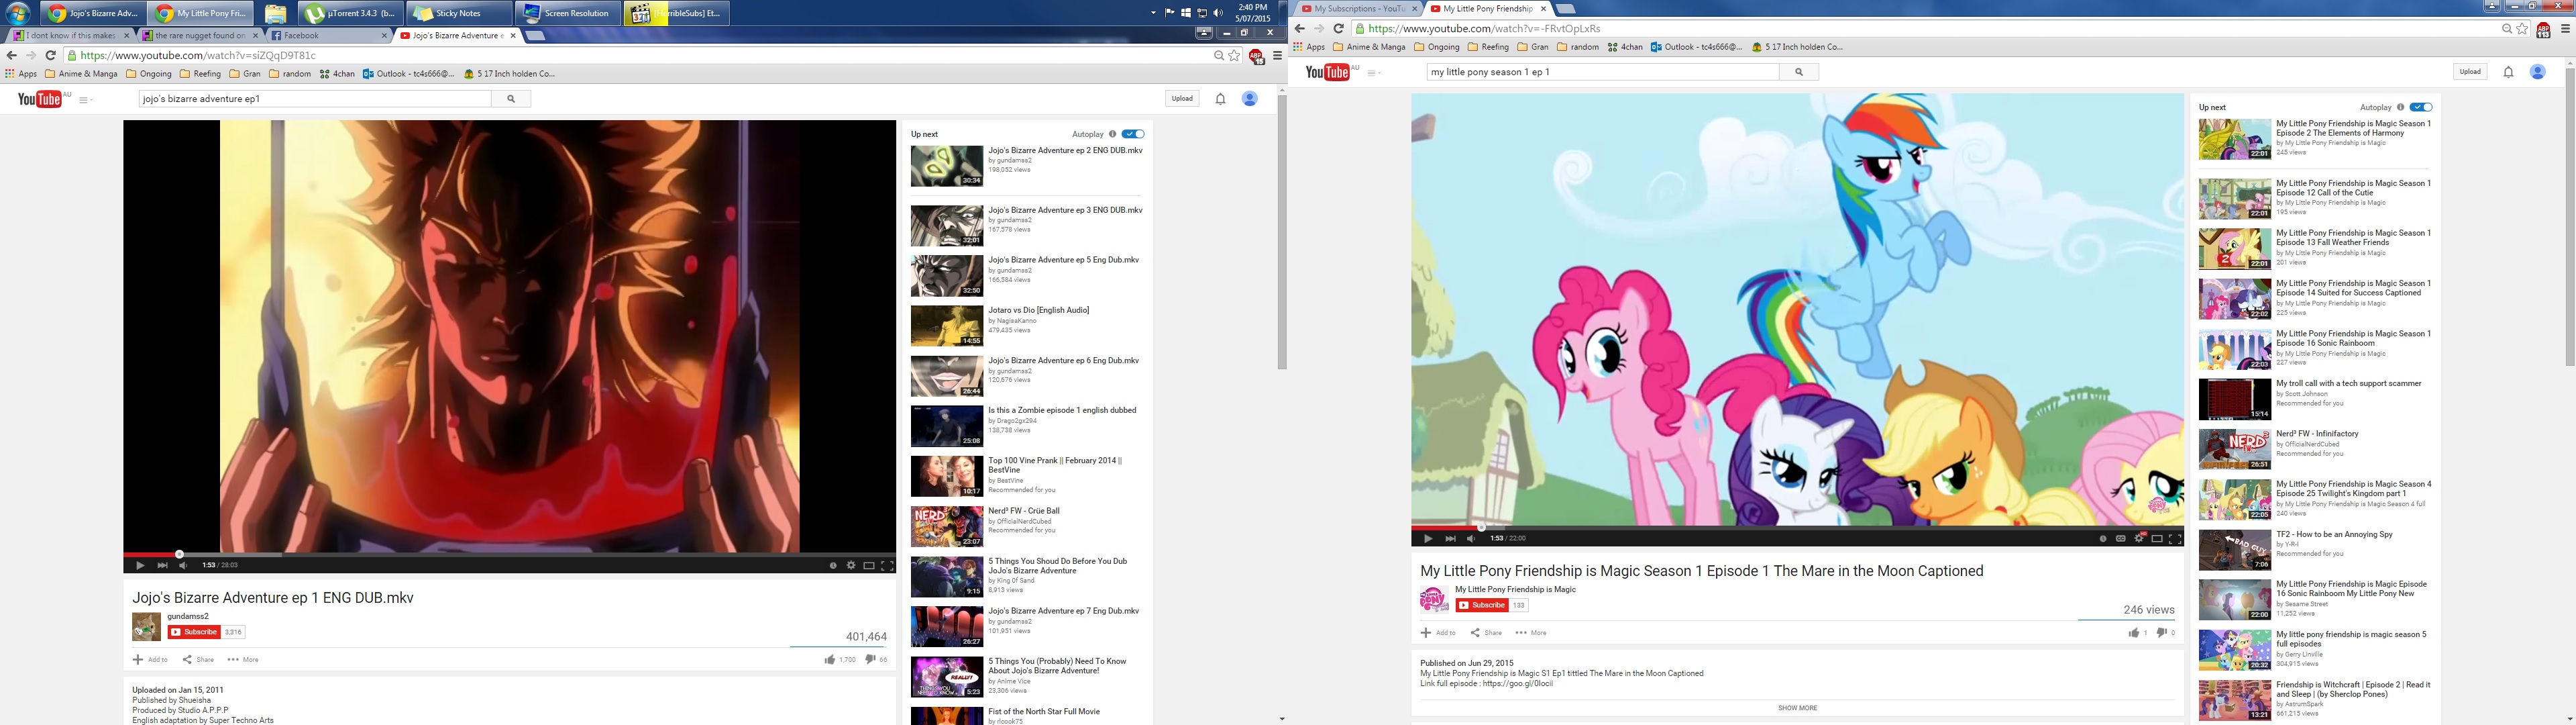Enter fullscreen on My Little Pony video
The width and height of the screenshot is (2576, 725).
tap(2174, 539)
